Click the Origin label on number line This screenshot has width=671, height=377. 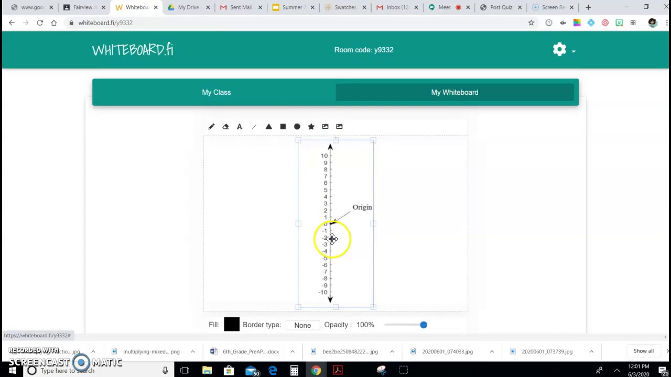pos(362,207)
